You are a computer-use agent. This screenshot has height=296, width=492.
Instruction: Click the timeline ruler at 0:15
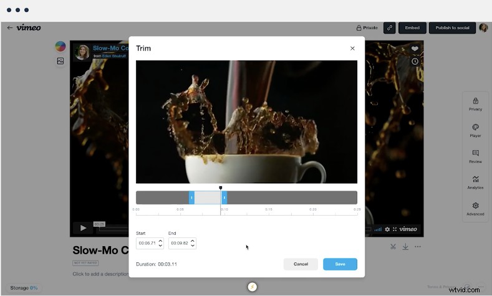[x=269, y=209]
